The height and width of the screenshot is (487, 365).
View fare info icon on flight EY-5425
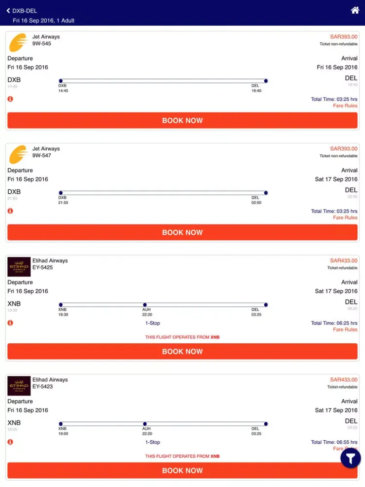[10, 322]
